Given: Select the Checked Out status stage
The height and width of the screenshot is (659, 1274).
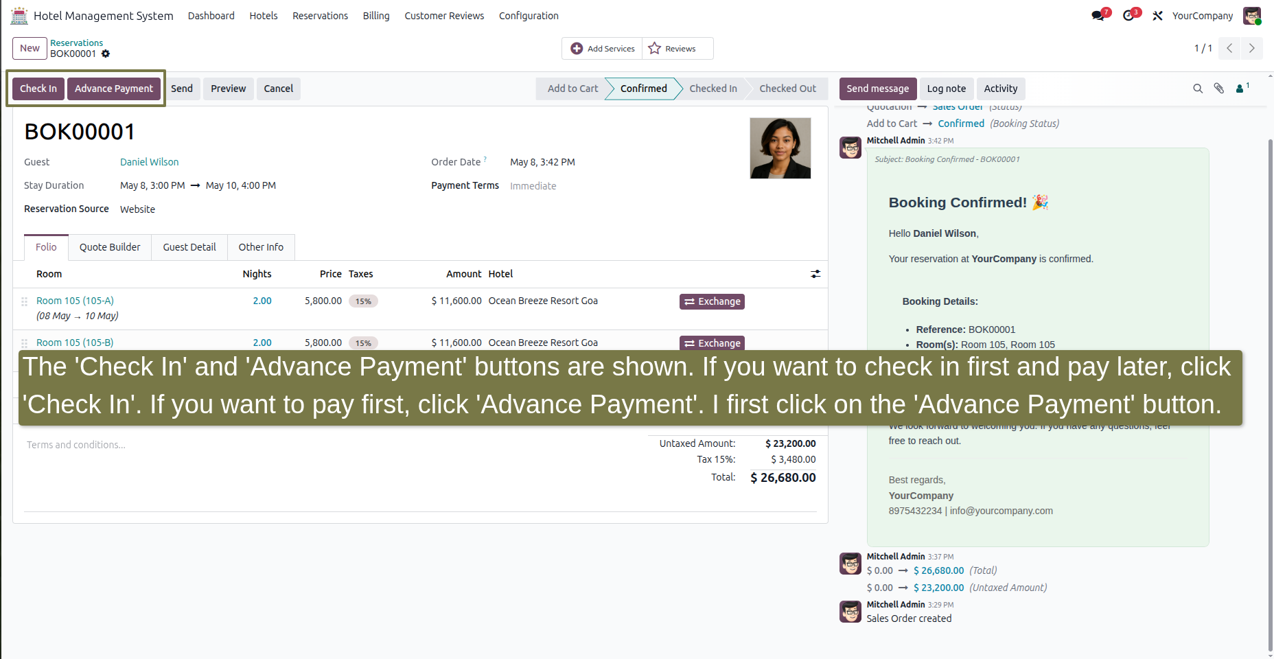Looking at the screenshot, I should pyautogui.click(x=787, y=89).
